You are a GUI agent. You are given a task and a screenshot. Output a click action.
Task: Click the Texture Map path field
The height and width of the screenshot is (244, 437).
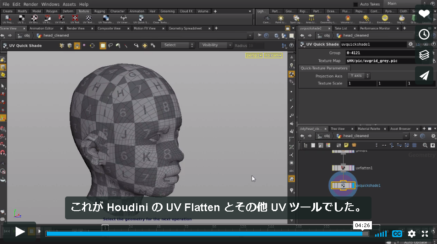[380, 61]
